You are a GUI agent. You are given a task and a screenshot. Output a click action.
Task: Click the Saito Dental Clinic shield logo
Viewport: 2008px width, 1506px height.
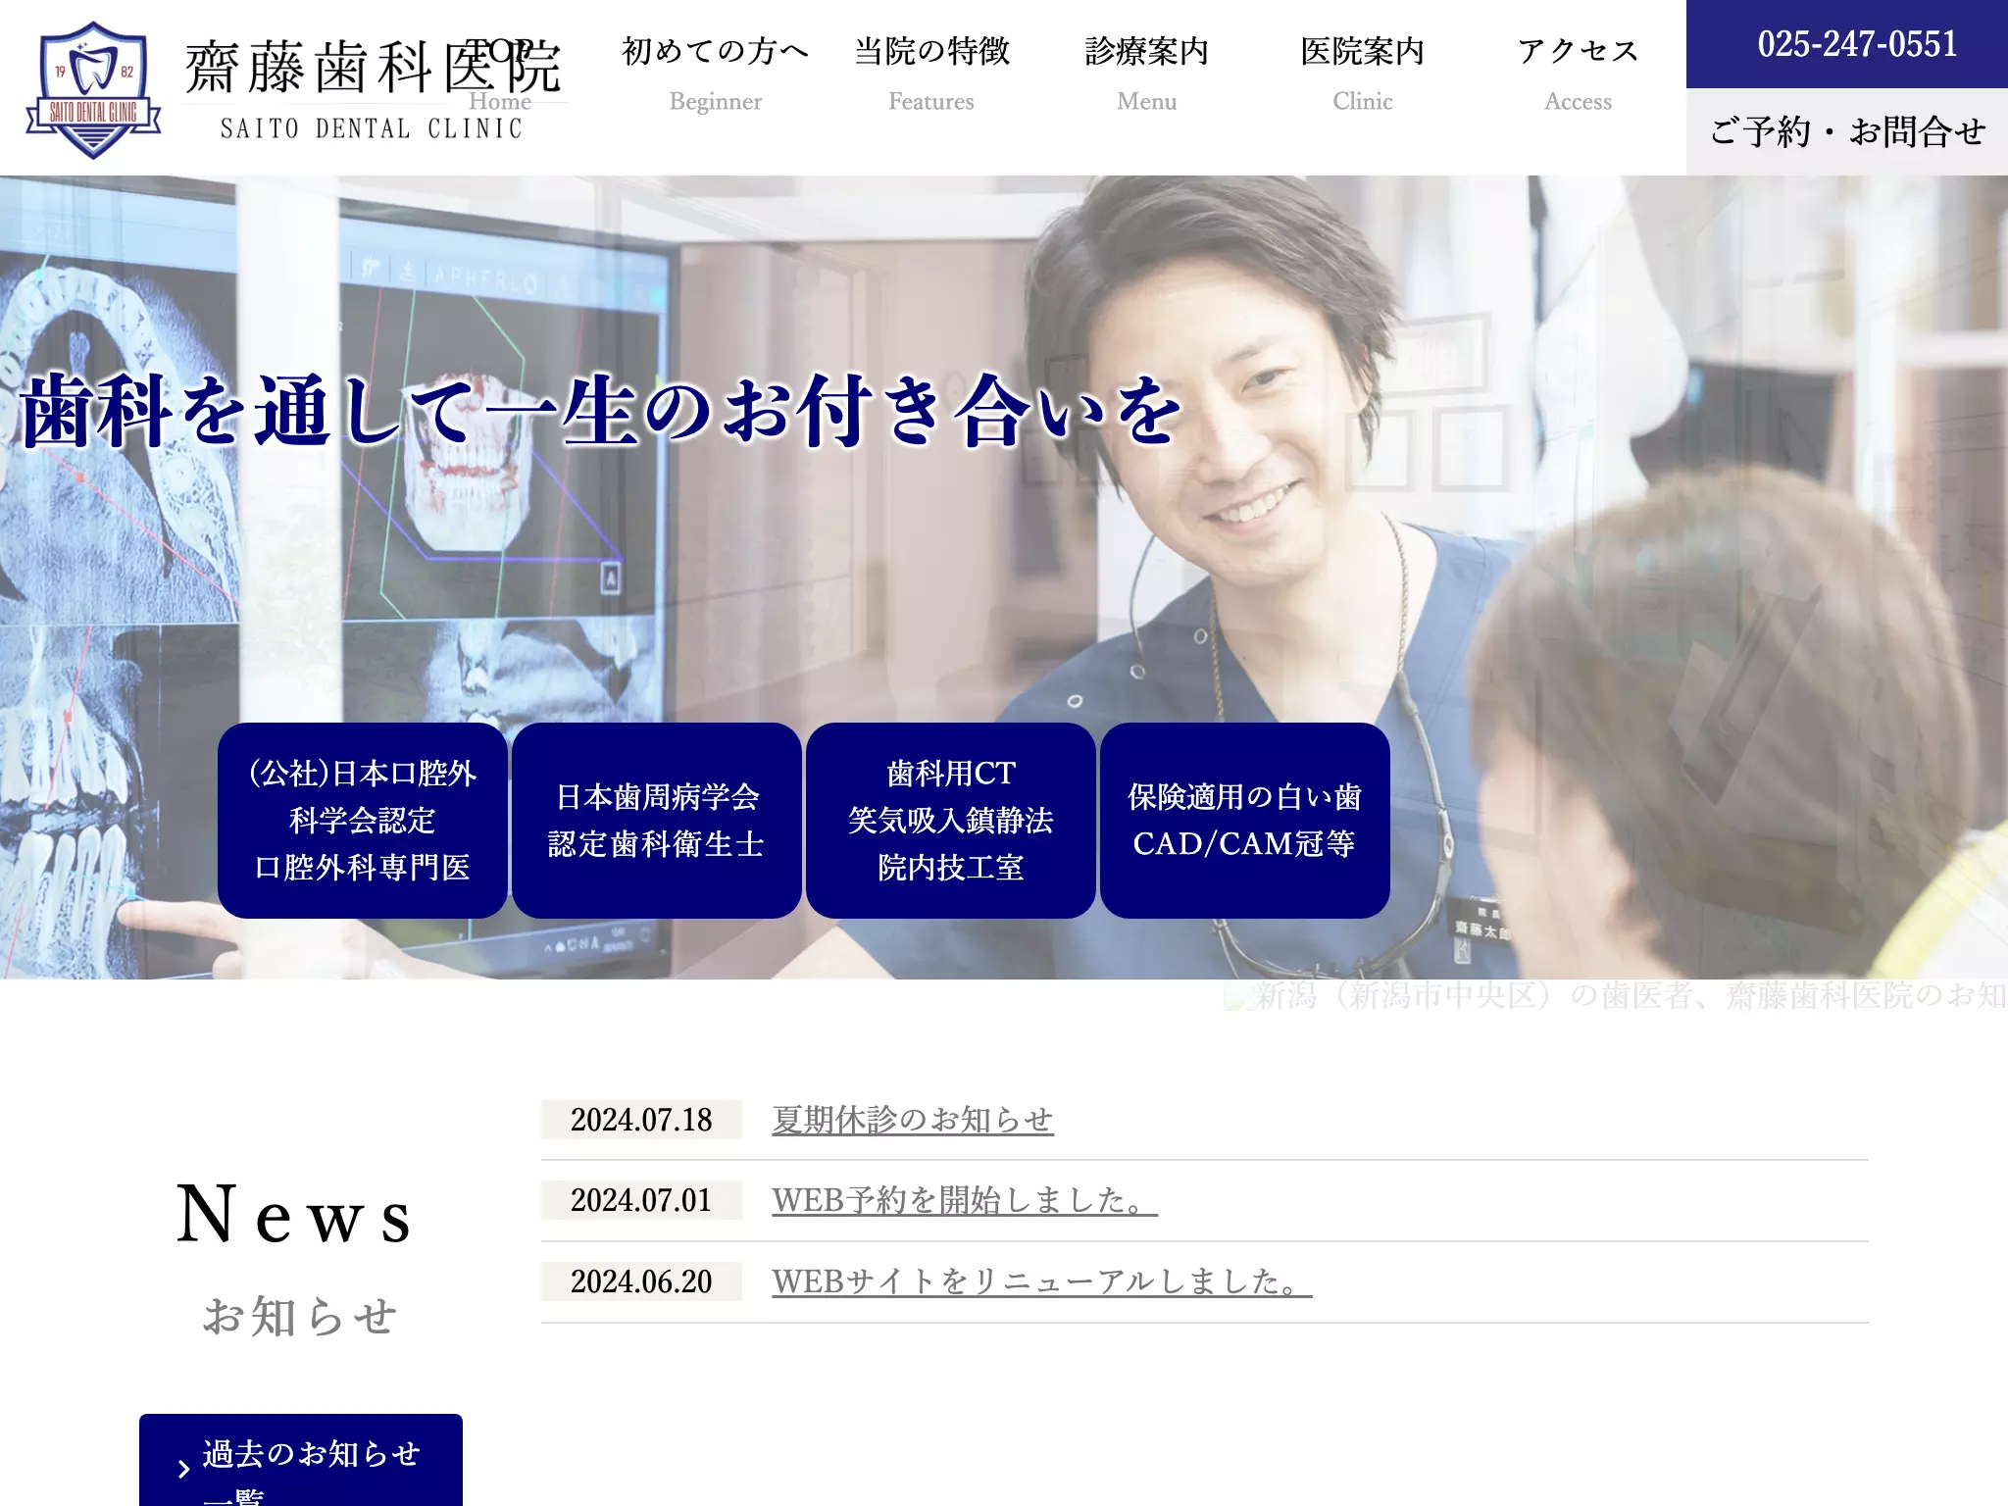pyautogui.click(x=93, y=90)
